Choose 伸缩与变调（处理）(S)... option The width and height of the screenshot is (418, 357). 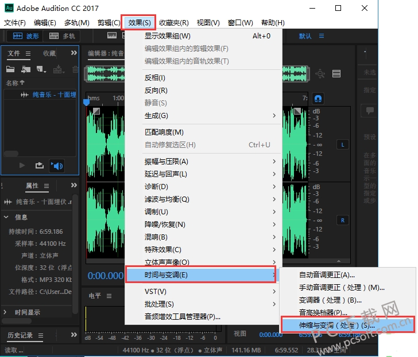tap(347, 325)
